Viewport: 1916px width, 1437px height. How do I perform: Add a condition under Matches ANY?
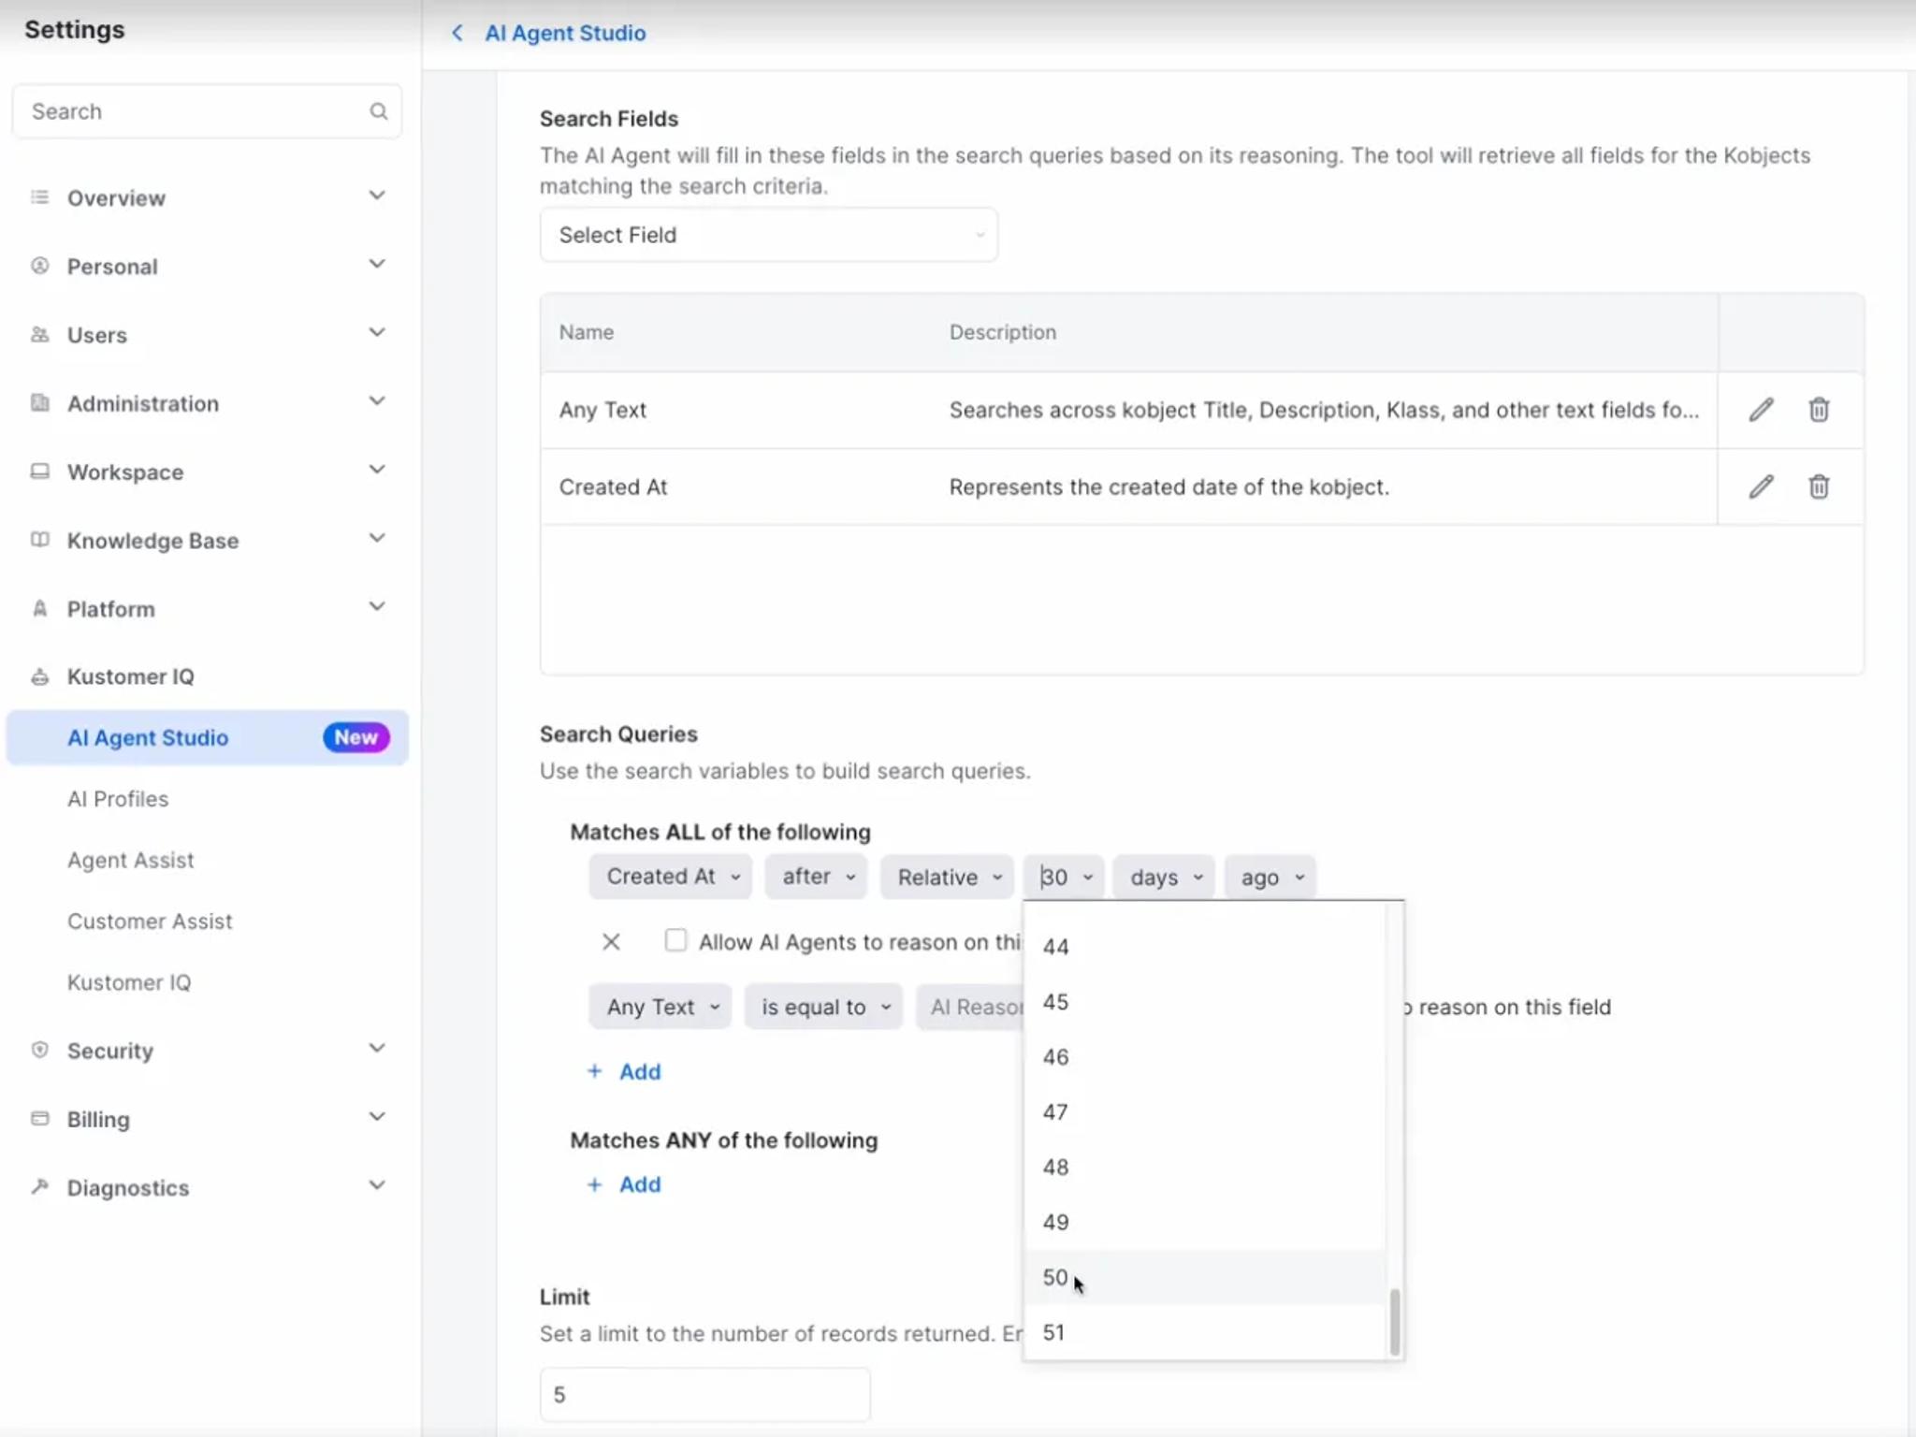624,1185
